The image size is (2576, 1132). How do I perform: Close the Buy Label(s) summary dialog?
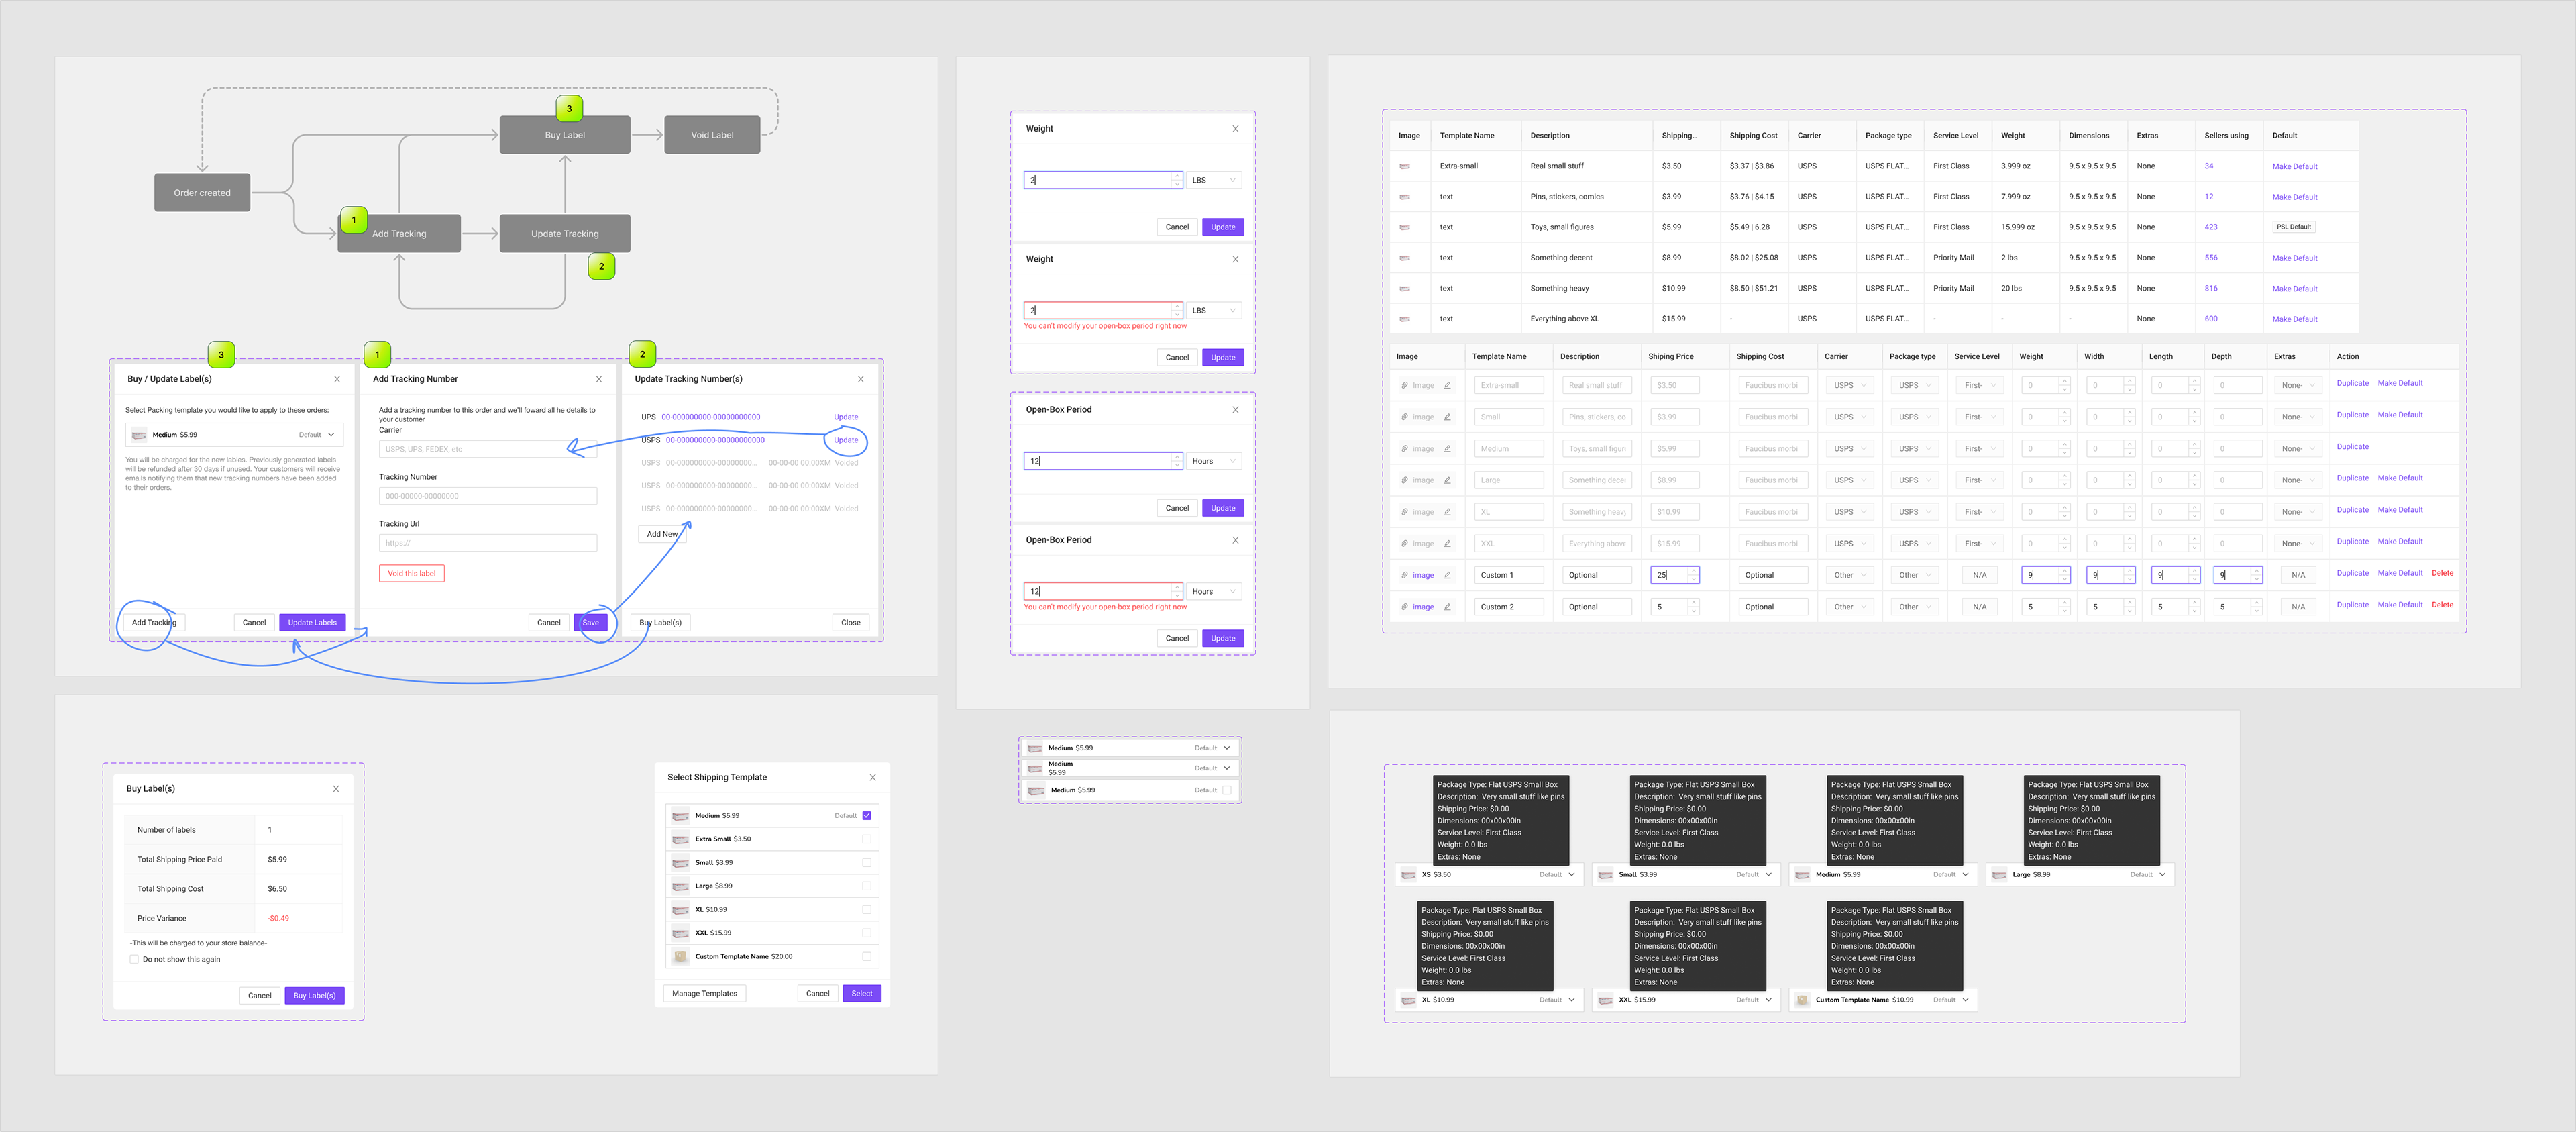336,789
